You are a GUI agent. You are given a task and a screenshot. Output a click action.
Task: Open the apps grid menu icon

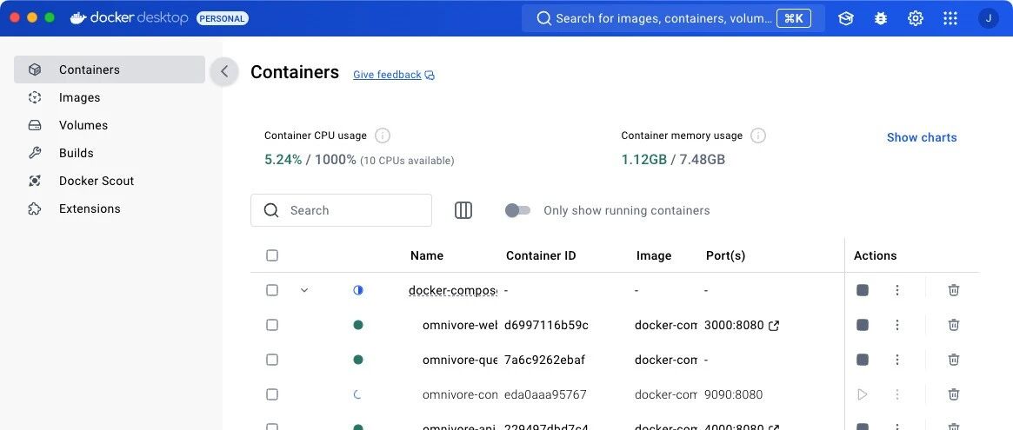(950, 19)
